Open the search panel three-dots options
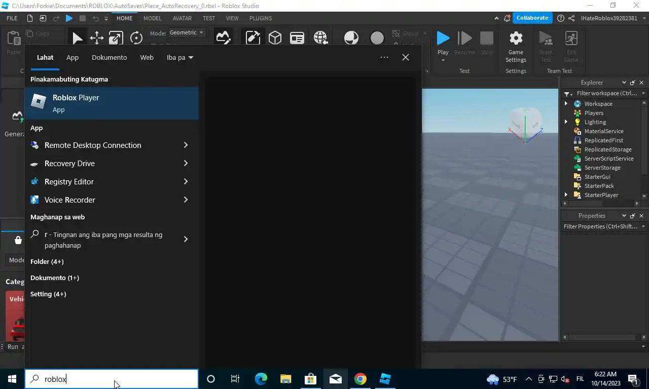649x389 pixels. 384,58
